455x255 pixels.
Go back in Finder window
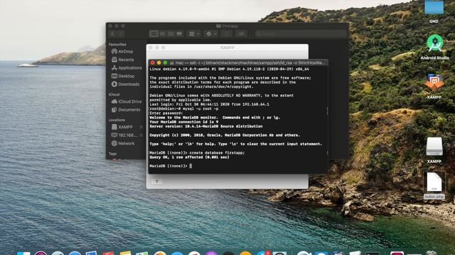click(112, 34)
